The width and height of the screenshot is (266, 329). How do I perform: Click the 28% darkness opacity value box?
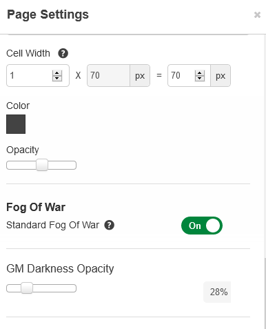[x=217, y=292]
